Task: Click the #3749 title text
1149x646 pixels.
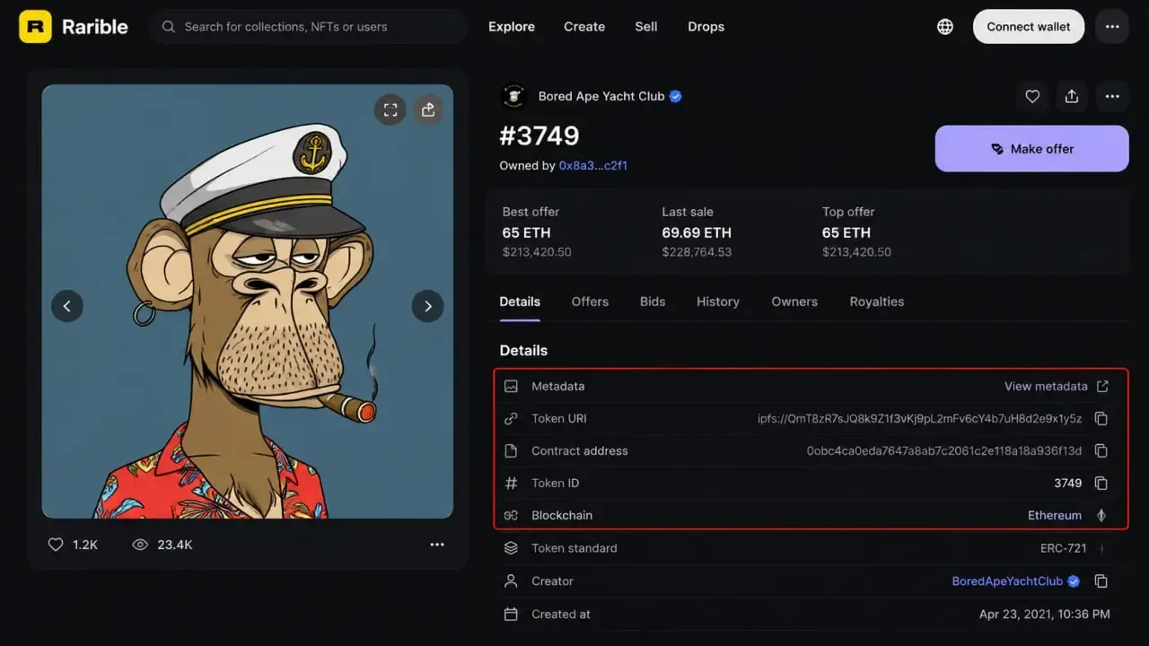Action: click(x=539, y=135)
